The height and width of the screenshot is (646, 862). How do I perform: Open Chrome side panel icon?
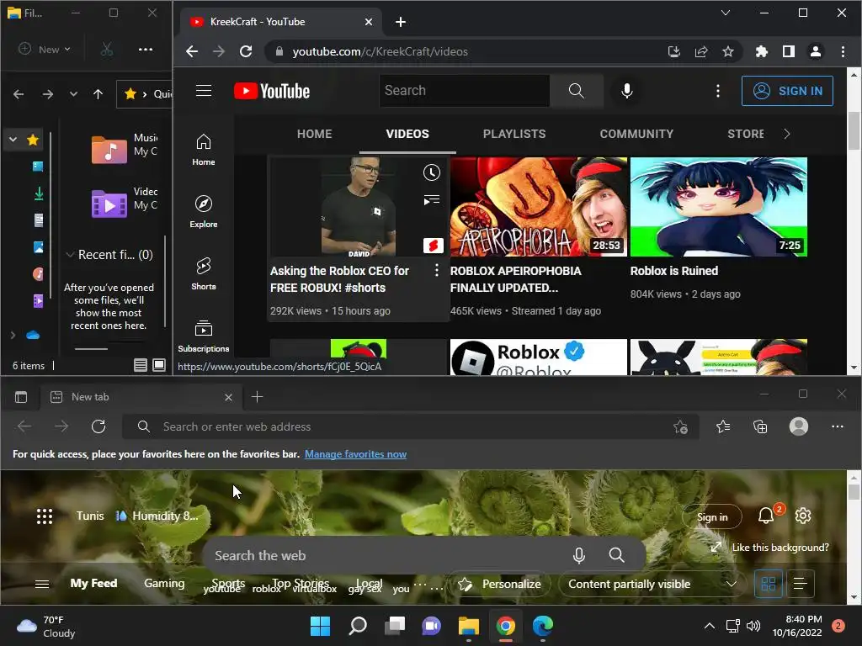788,51
